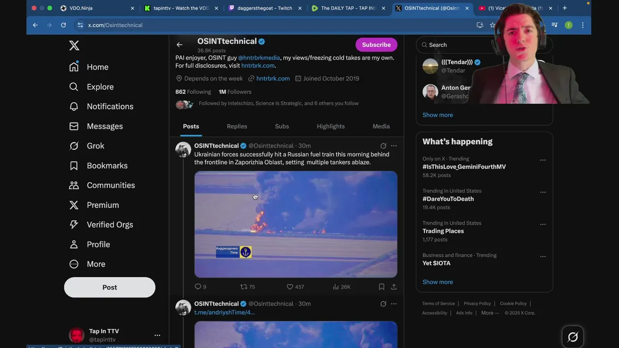Click the back arrow beside OSINTtechnical
Viewport: 619px width, 348px height.
179,44
